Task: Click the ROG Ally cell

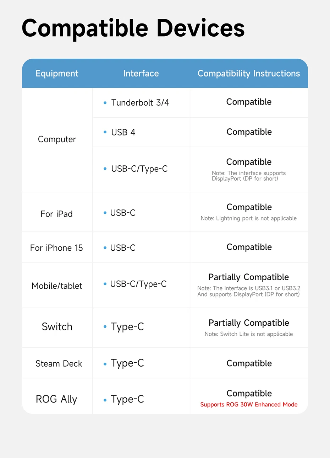Action: (56, 399)
